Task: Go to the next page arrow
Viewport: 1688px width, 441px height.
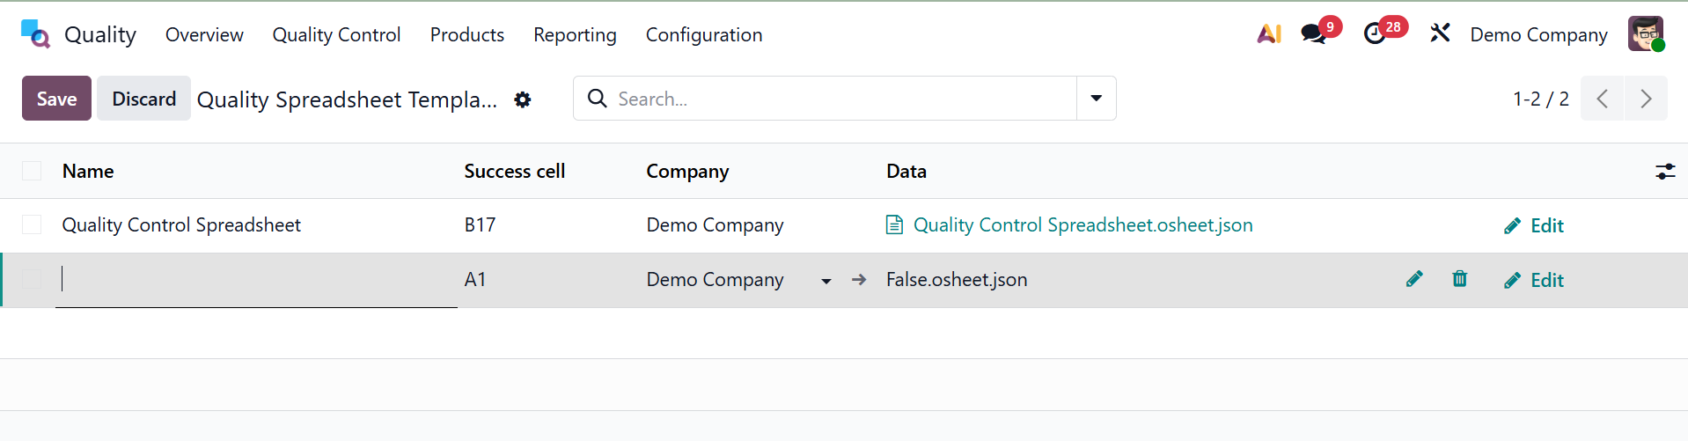Action: tap(1646, 99)
